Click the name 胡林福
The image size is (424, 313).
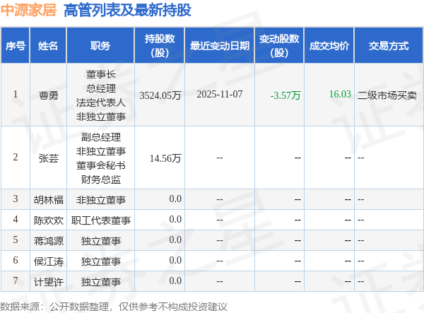tap(48, 200)
